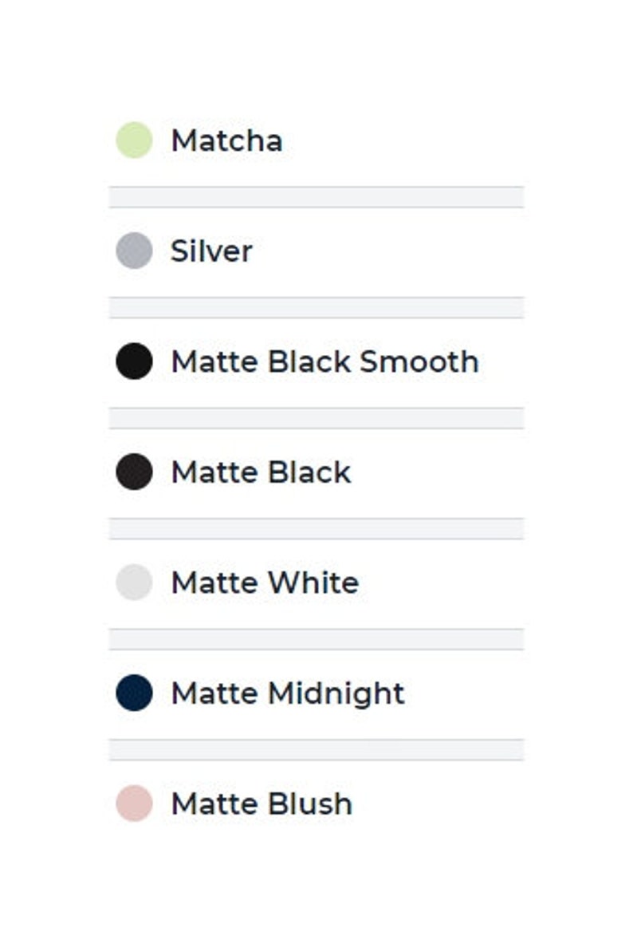Viewport: 633px width, 936px height.
Task: Click the Matcha text label
Action: (x=226, y=141)
